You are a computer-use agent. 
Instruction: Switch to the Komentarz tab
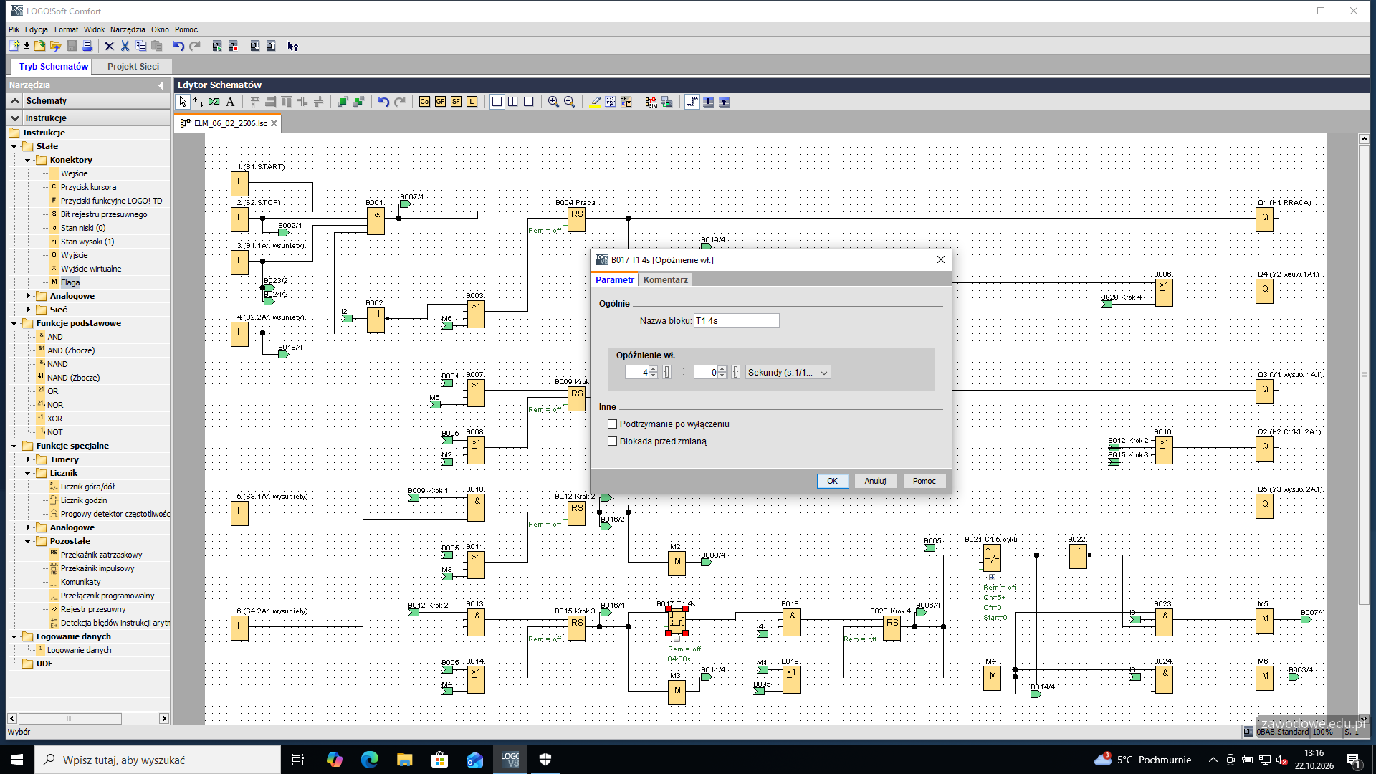point(665,280)
